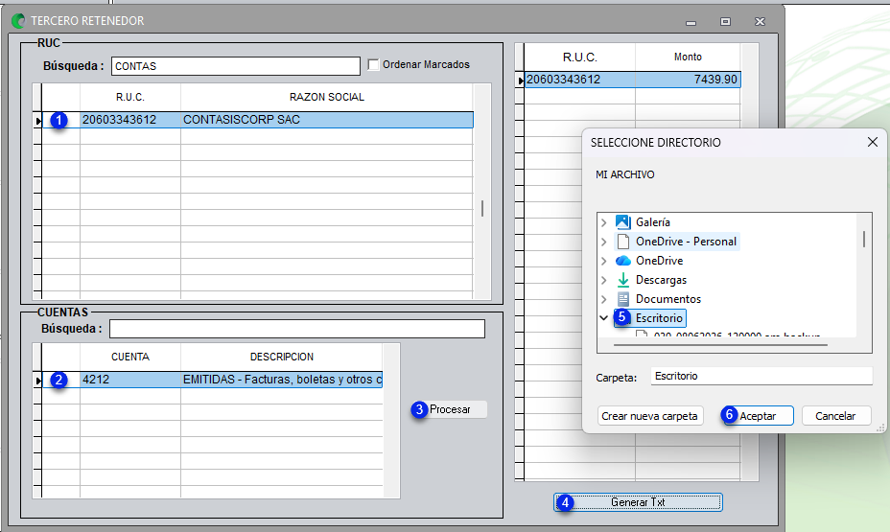Expand the OneDrive - Personal tree node

(604, 242)
